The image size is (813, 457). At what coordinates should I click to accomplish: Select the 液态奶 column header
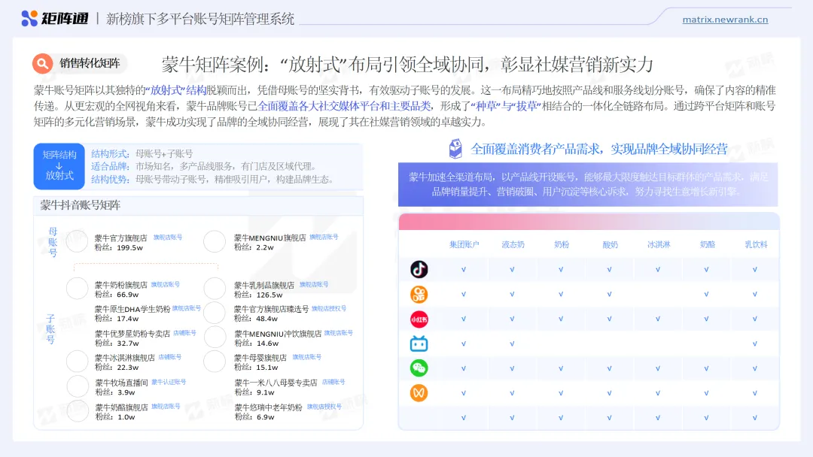tap(513, 244)
